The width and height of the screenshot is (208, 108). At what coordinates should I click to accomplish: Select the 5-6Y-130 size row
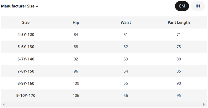pos(26,47)
